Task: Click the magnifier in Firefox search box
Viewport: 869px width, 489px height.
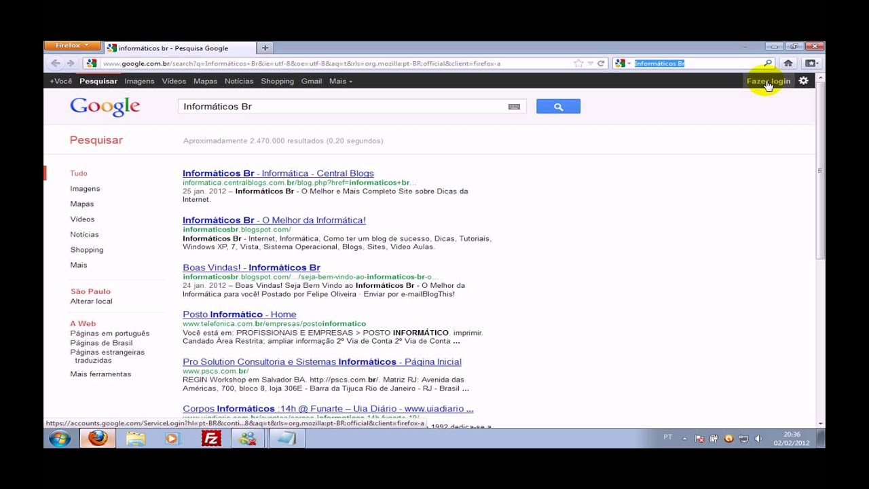Action: click(768, 63)
